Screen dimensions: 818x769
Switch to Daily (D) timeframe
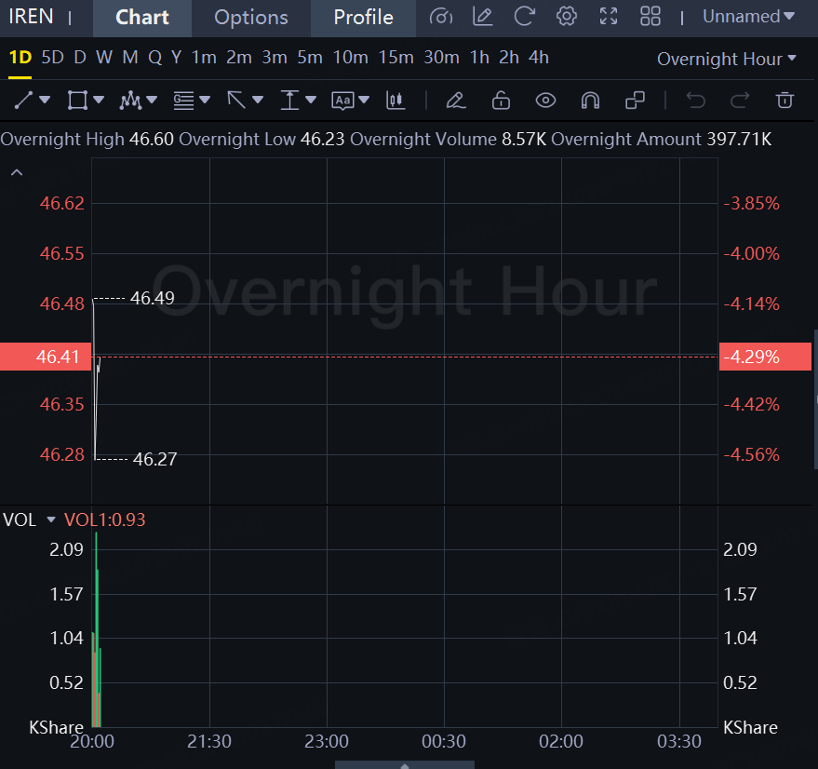click(80, 58)
